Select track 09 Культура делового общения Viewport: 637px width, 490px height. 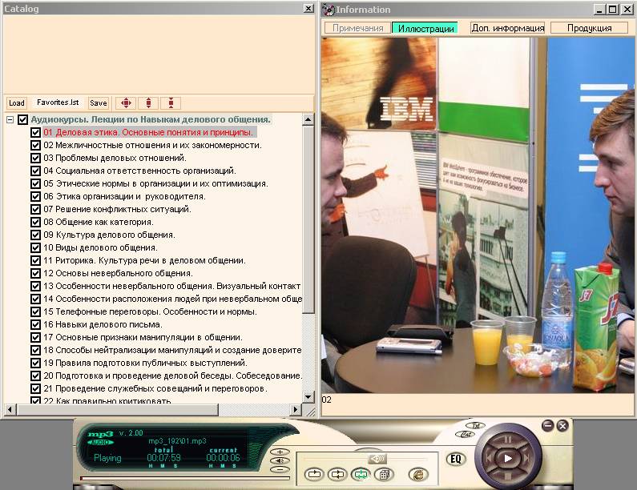(x=109, y=235)
